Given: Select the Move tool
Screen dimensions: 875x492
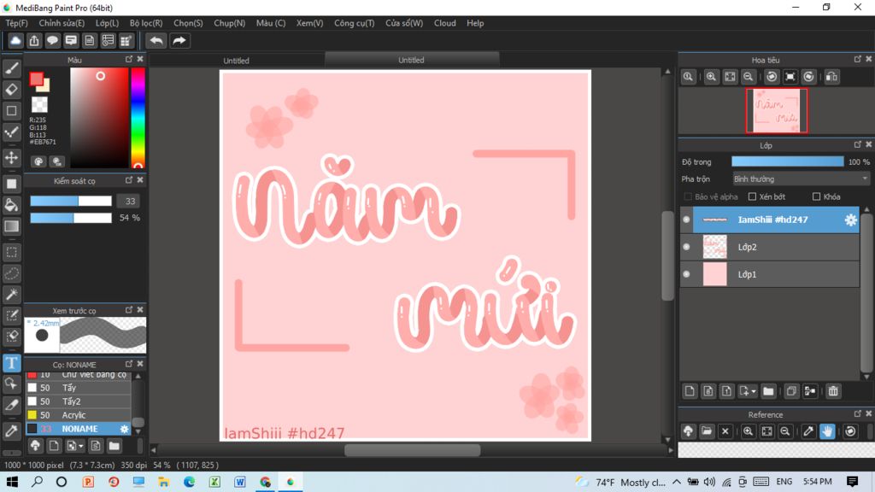Looking at the screenshot, I should (x=12, y=158).
